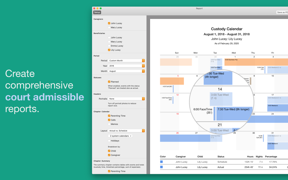Toggle the Planned status checkbox
The height and width of the screenshot is (180, 288).
click(x=109, y=82)
